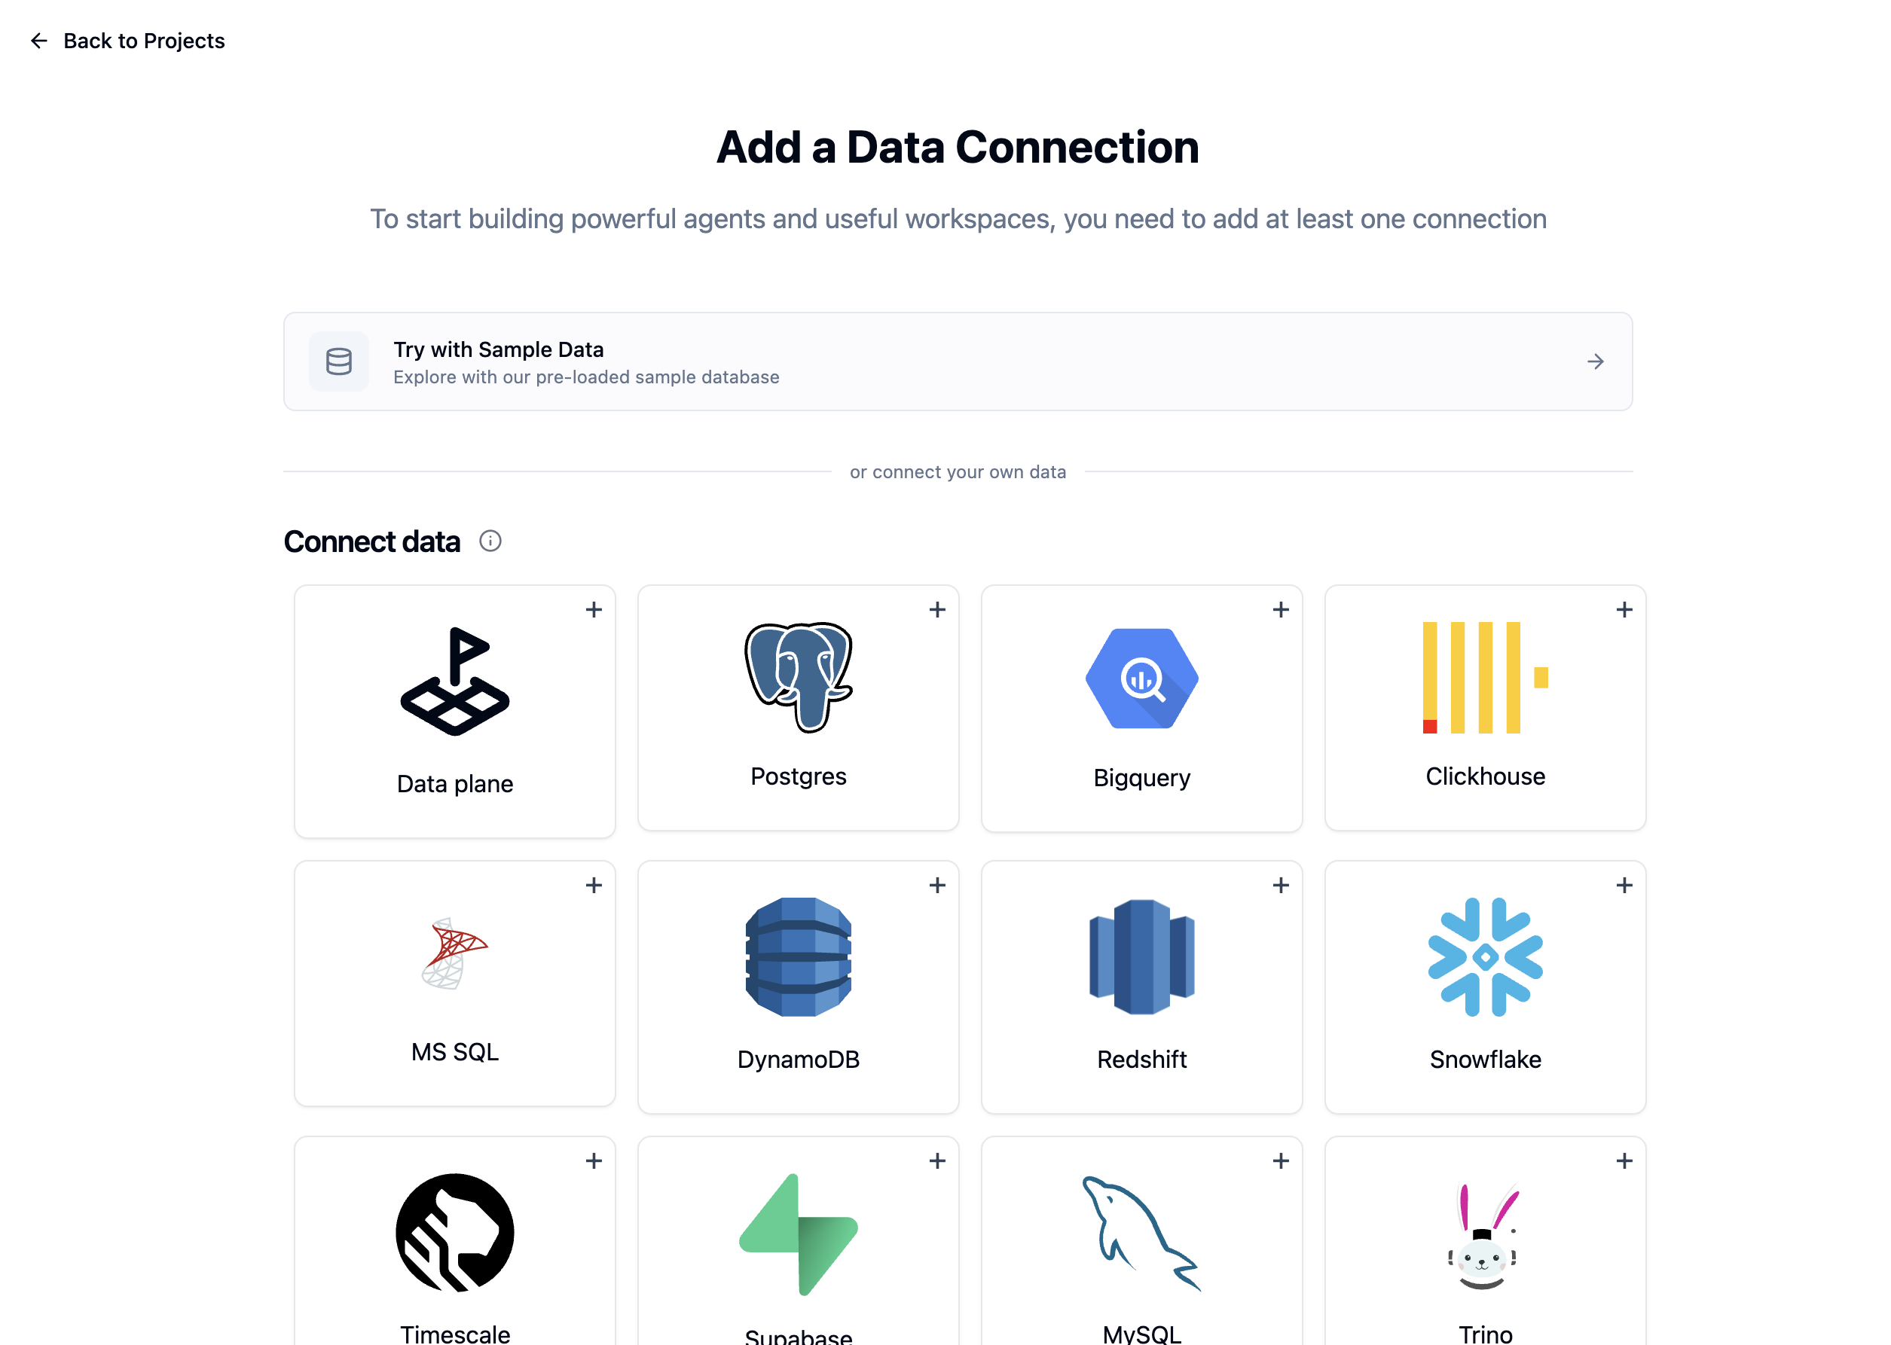Select the DynamoDB connection logo
The image size is (1891, 1345).
coord(798,958)
